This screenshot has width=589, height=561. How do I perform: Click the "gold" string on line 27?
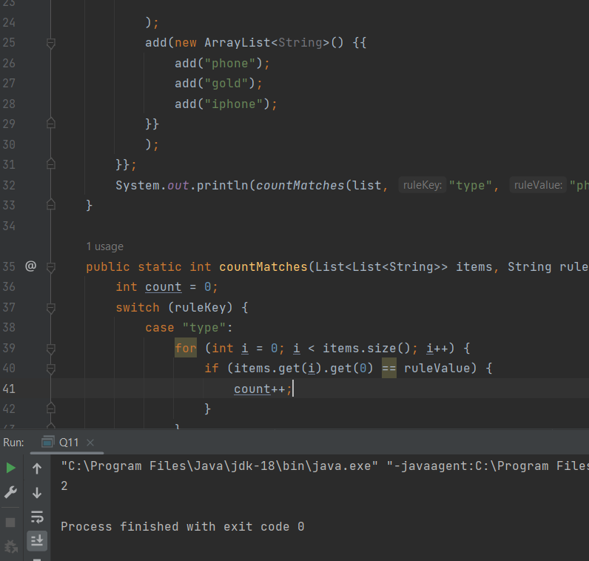(x=226, y=83)
